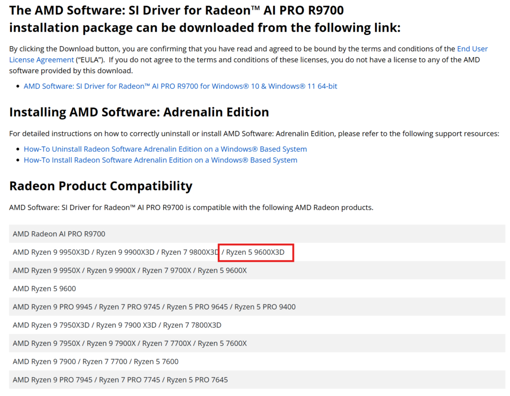Click the 'Radeon Product Compatibility' heading
Image resolution: width=510 pixels, height=396 pixels.
click(x=101, y=186)
